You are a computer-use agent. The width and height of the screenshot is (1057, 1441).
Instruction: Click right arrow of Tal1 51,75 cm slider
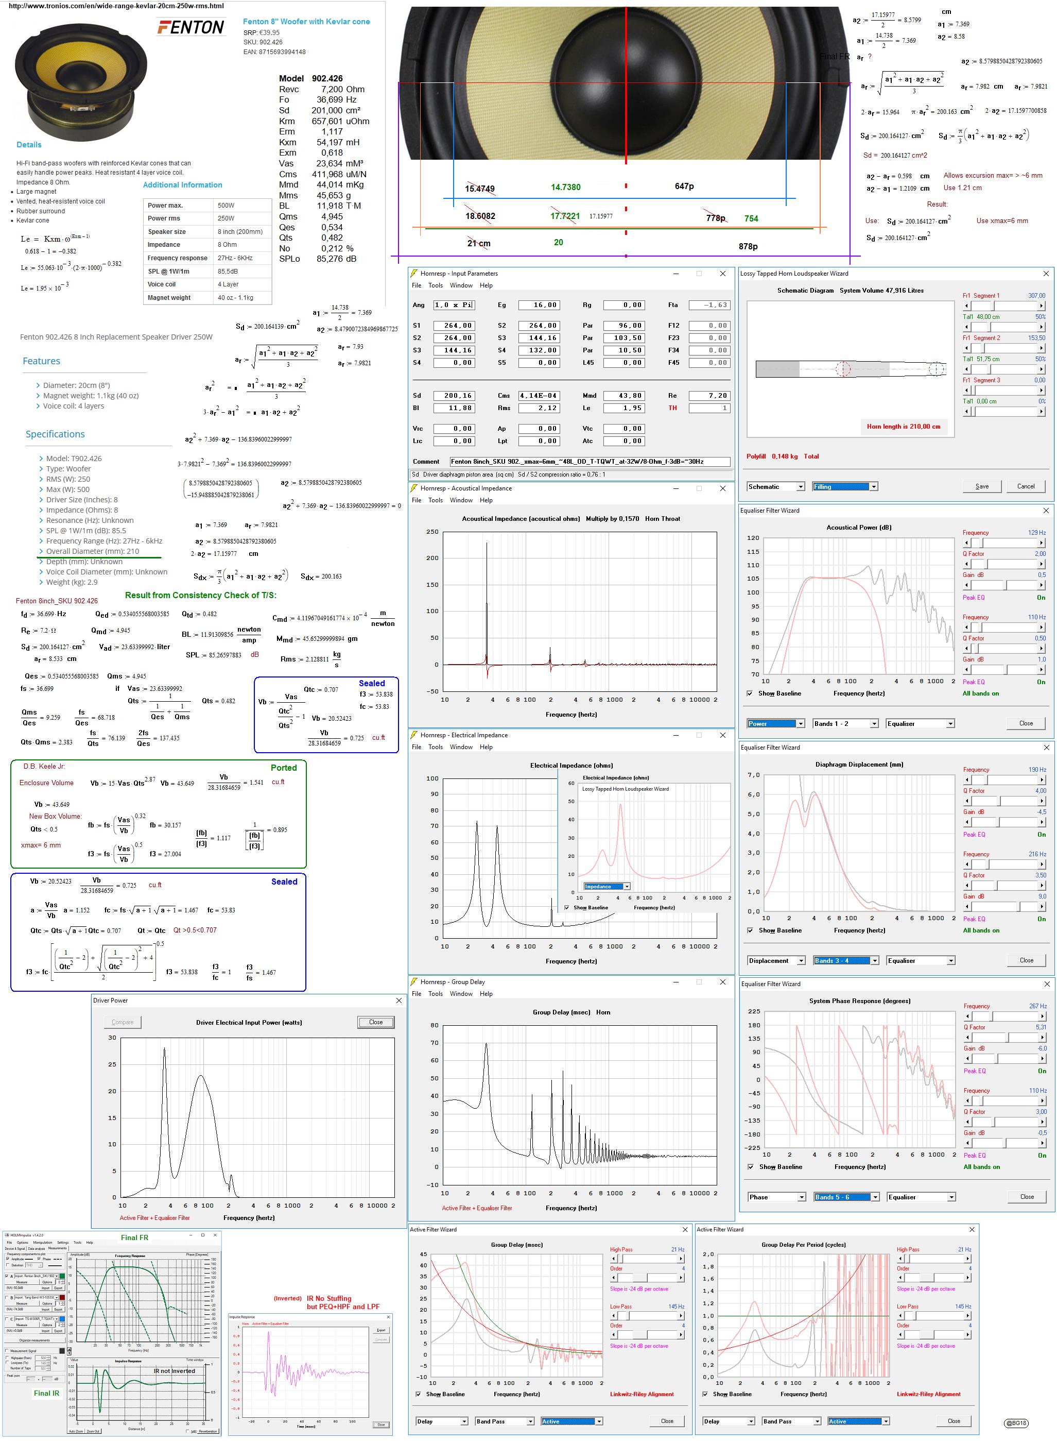1041,369
